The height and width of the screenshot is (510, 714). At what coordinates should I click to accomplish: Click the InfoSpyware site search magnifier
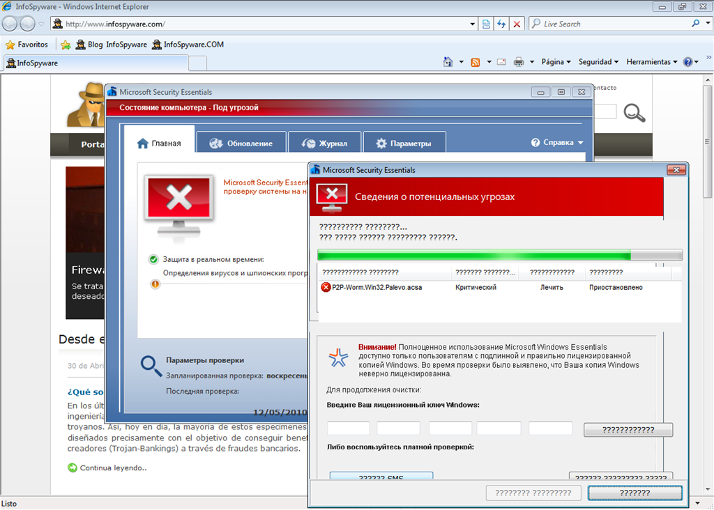click(x=634, y=112)
